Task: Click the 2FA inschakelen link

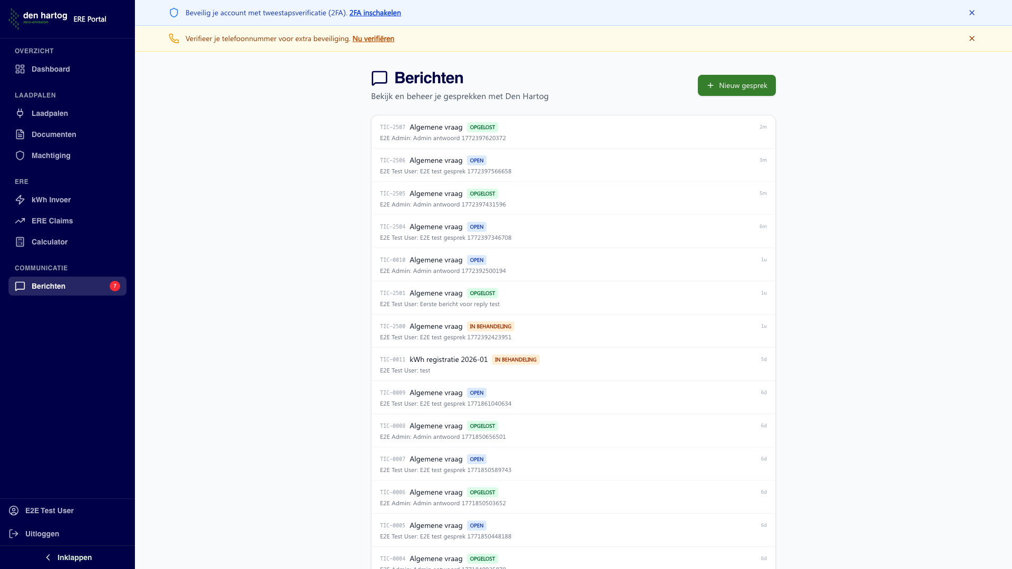Action: (375, 13)
